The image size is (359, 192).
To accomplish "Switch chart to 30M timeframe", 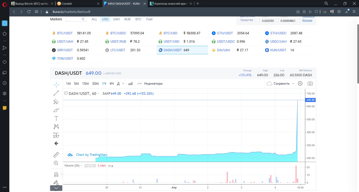I will (x=95, y=83).
